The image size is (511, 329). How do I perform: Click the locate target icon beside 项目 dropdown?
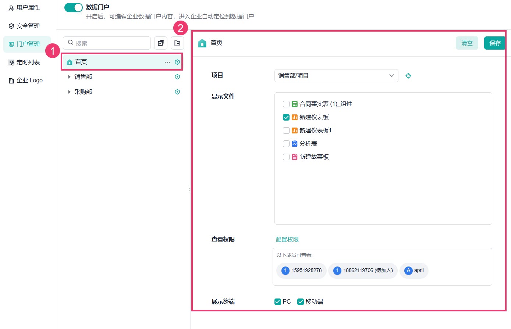(408, 76)
